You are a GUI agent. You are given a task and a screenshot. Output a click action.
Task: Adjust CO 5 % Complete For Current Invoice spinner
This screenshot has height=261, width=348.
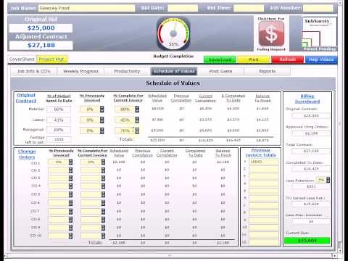pyautogui.click(x=103, y=194)
